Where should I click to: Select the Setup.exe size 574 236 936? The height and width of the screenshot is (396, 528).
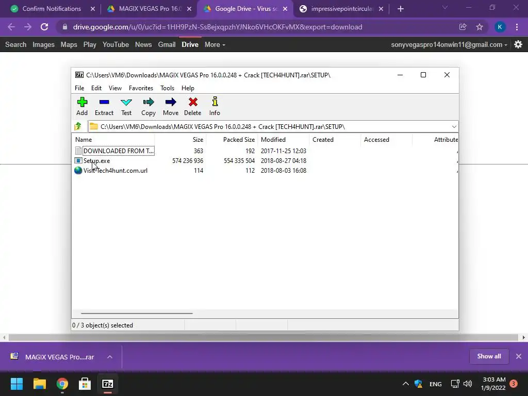[188, 161]
